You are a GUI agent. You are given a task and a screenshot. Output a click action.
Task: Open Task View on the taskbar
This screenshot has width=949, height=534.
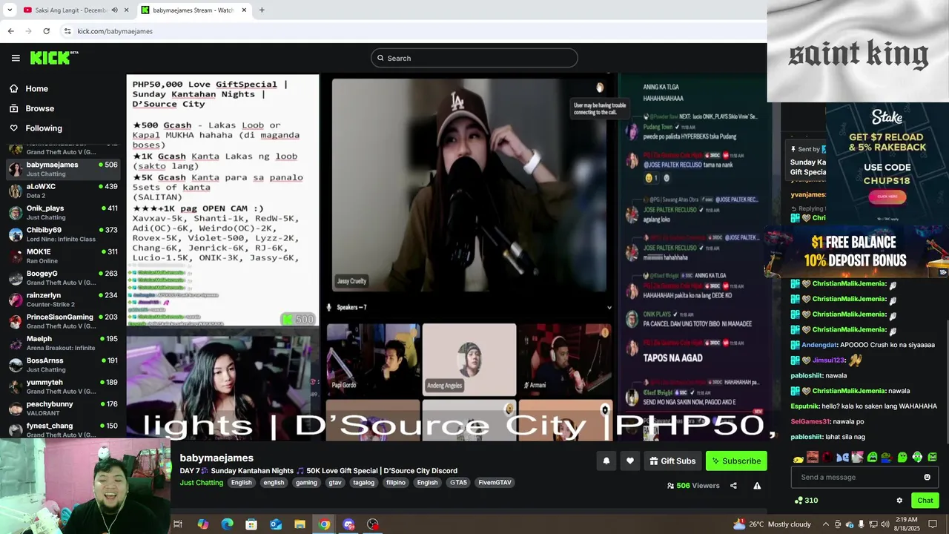(x=178, y=524)
